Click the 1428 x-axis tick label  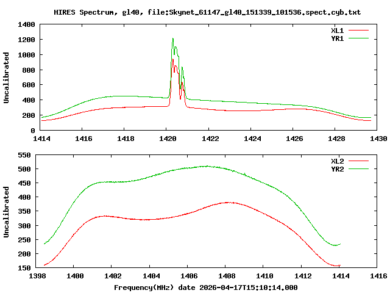336,139
